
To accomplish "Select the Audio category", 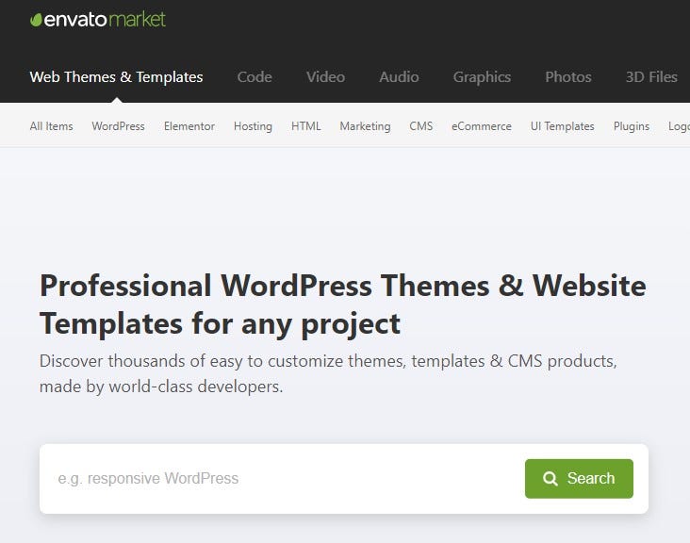I will point(399,77).
